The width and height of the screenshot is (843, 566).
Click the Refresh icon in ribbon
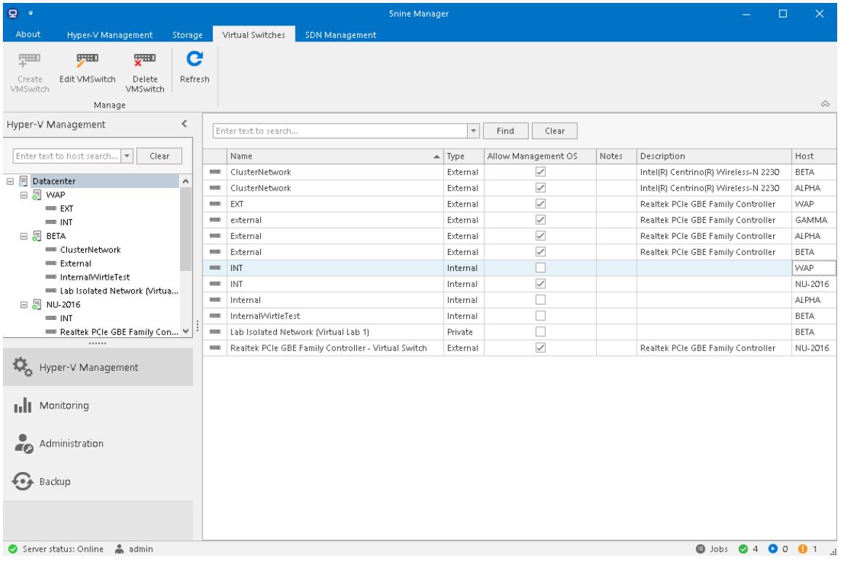pos(195,60)
